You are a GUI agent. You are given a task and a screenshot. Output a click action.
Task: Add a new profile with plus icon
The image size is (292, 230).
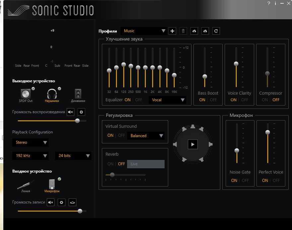tap(172, 31)
